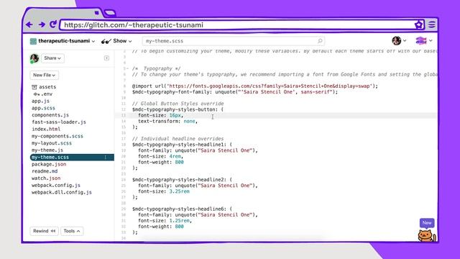Click the my-theme.scss search field
The image size is (460, 259).
click(x=233, y=41)
